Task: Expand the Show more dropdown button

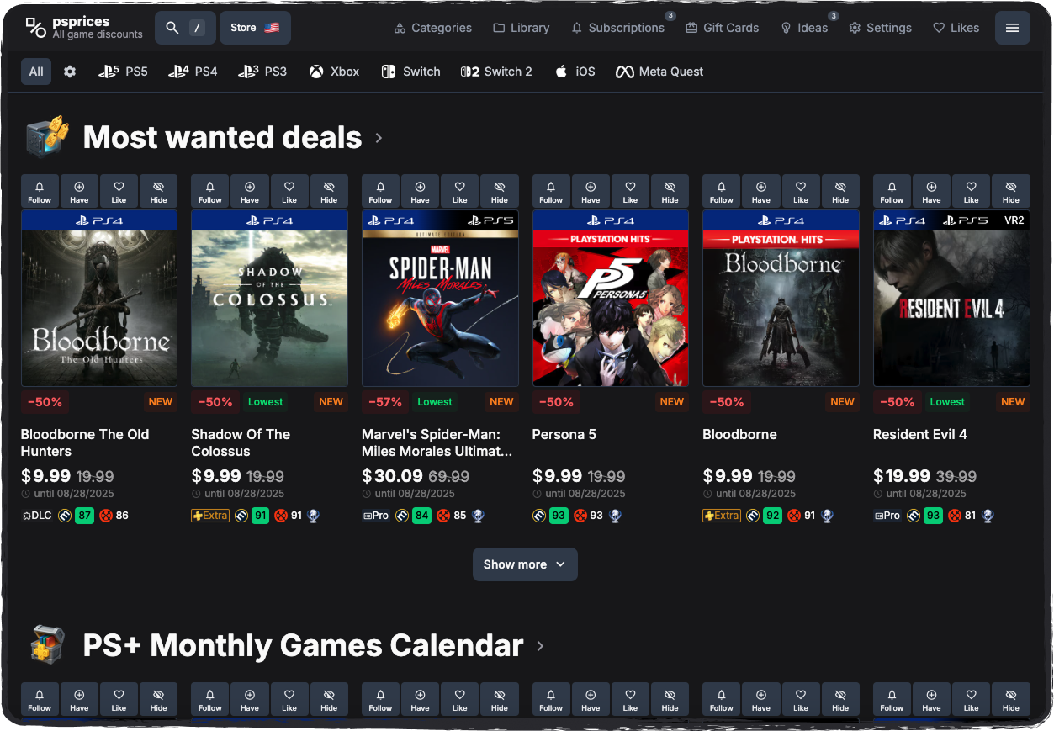Action: tap(525, 564)
